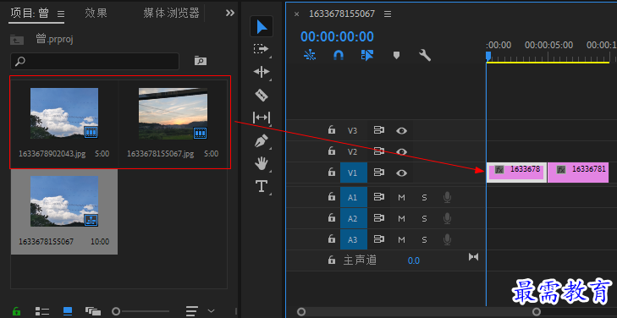617x318 pixels.
Task: Mute audio track A1
Action: [x=401, y=197]
